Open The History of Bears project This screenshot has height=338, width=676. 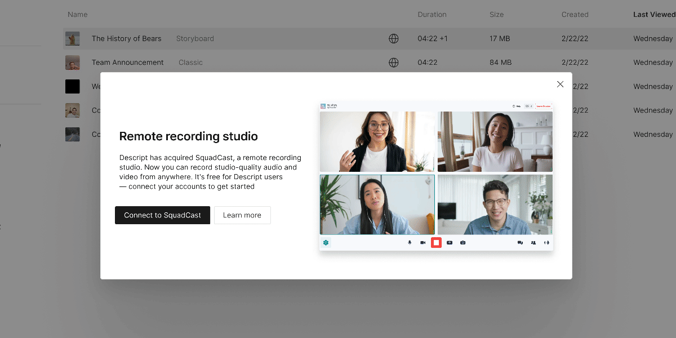click(x=126, y=39)
